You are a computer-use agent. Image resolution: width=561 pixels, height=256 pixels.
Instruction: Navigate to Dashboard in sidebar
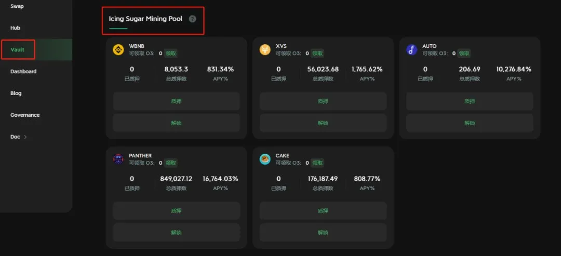tap(23, 72)
